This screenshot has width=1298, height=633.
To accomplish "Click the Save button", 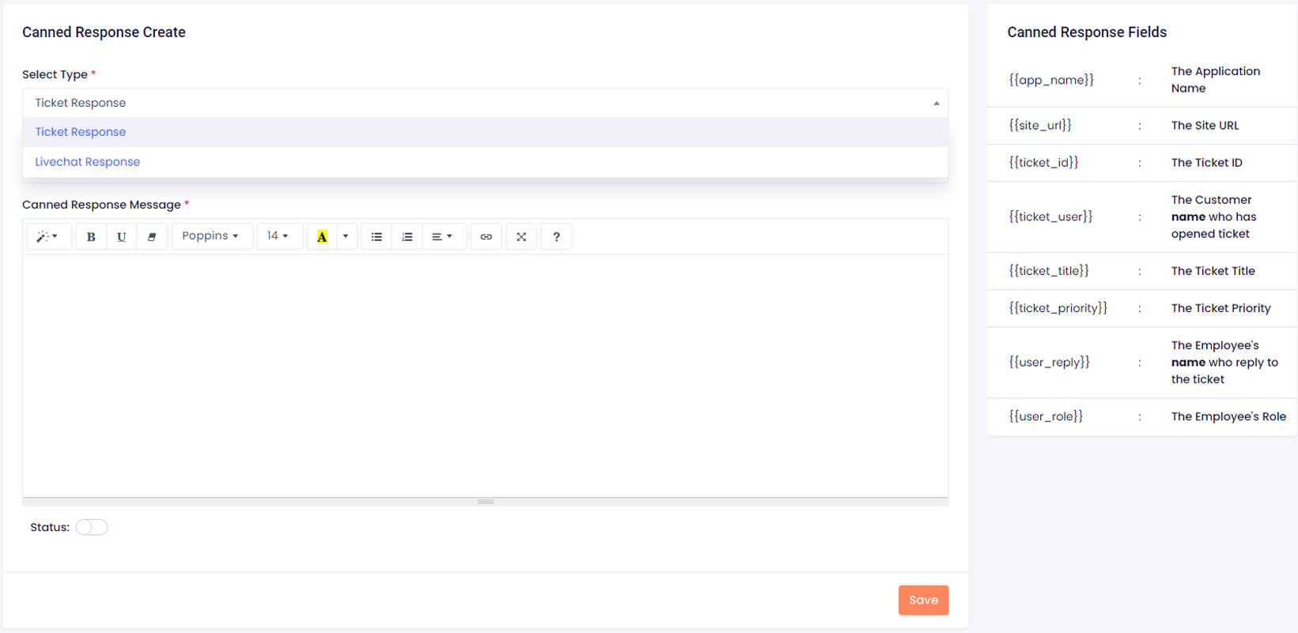I will (923, 600).
